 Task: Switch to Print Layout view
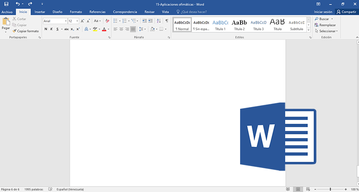tap(298, 189)
